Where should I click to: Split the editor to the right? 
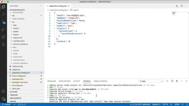click(182, 6)
